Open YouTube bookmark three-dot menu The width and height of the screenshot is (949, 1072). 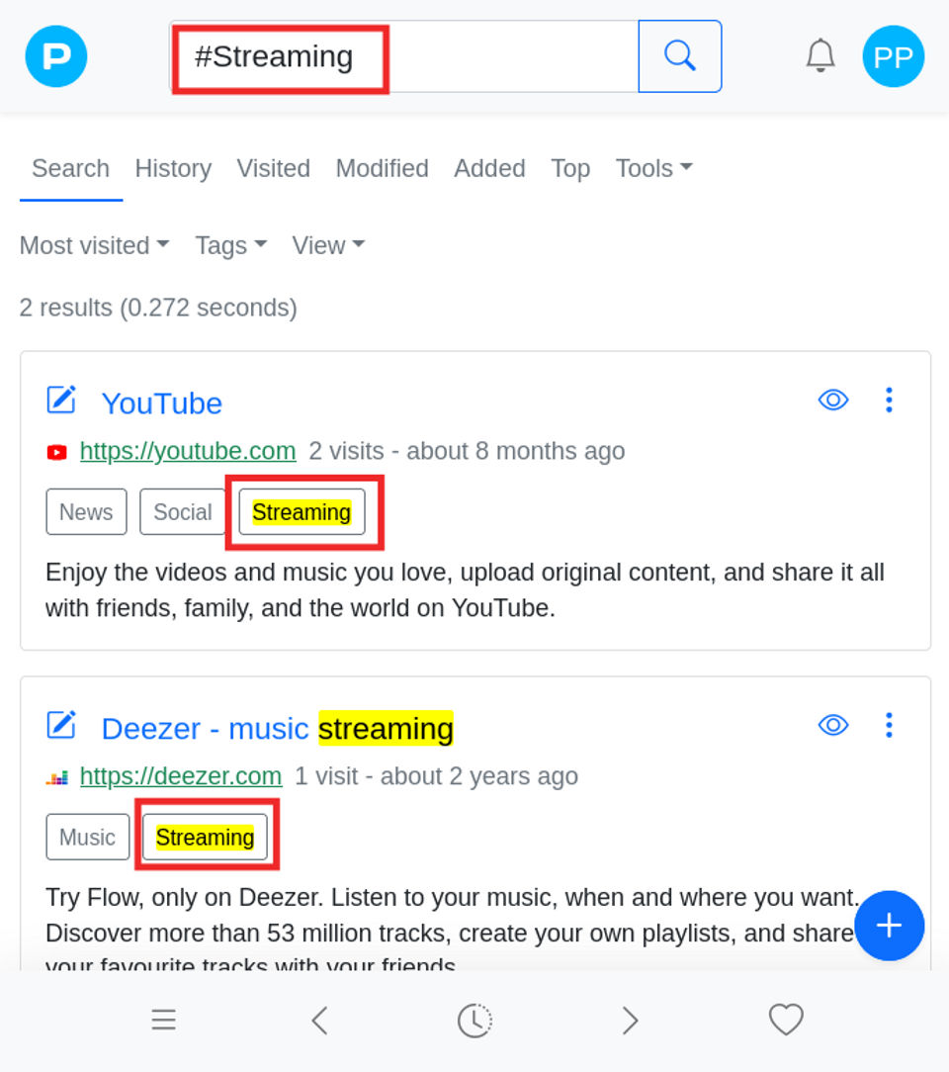[889, 400]
